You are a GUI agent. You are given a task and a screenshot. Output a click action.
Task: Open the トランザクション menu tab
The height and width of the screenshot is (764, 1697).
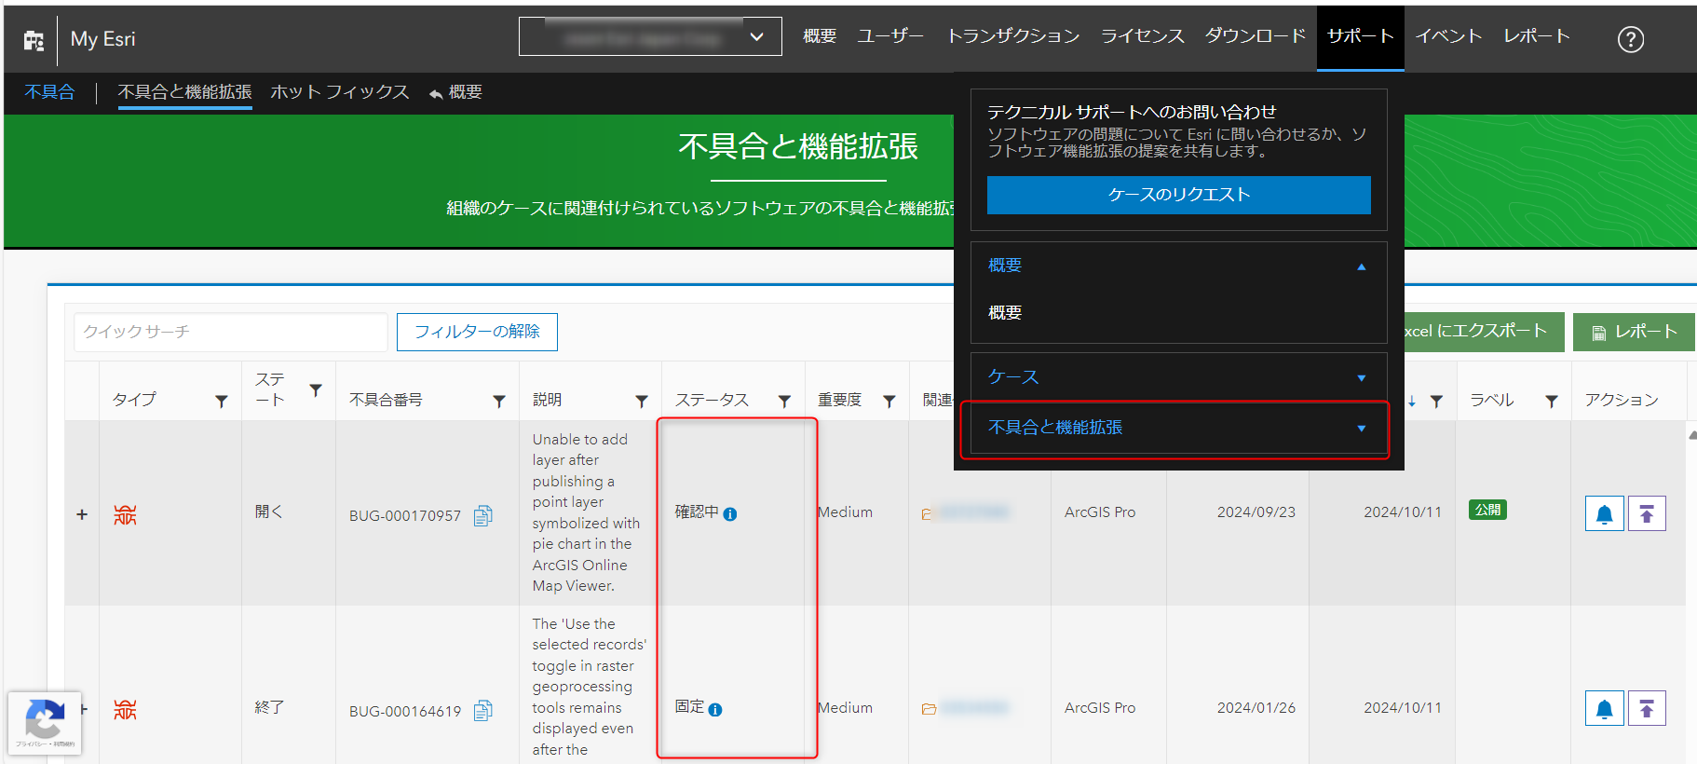tap(1013, 36)
